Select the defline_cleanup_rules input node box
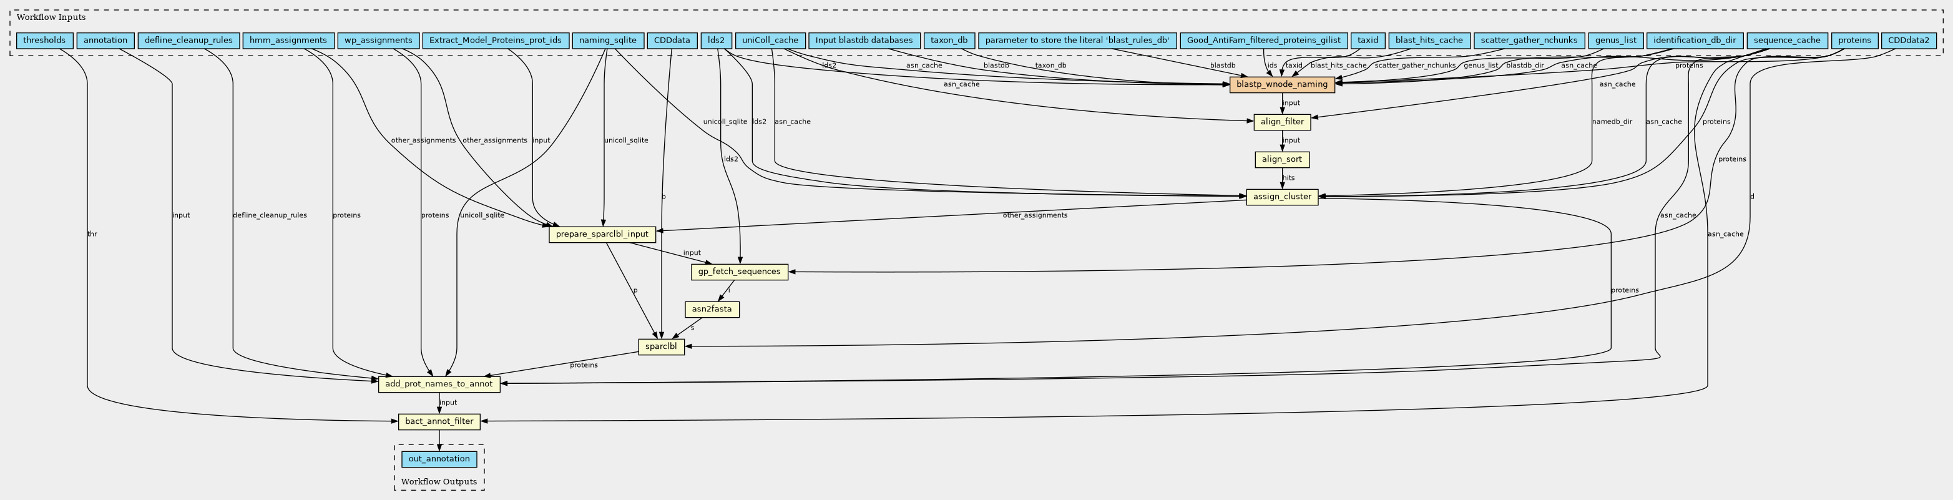This screenshot has height=500, width=1953. tap(188, 40)
